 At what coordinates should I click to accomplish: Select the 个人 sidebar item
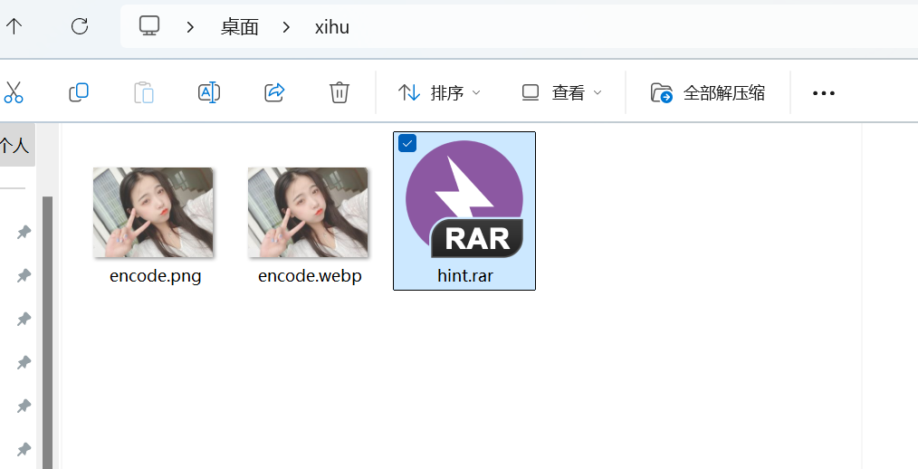pyautogui.click(x=16, y=145)
